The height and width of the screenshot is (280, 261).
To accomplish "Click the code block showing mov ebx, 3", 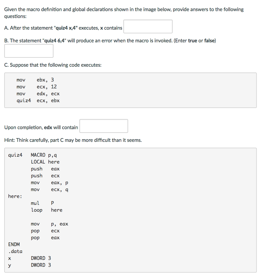I will [35, 80].
